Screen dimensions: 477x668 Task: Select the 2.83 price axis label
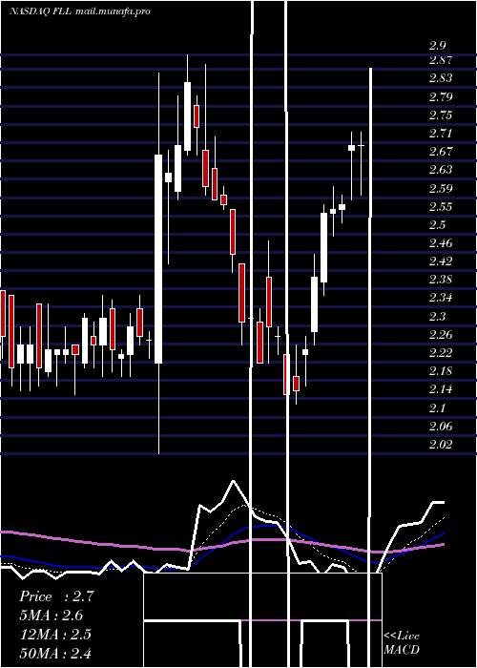point(441,78)
